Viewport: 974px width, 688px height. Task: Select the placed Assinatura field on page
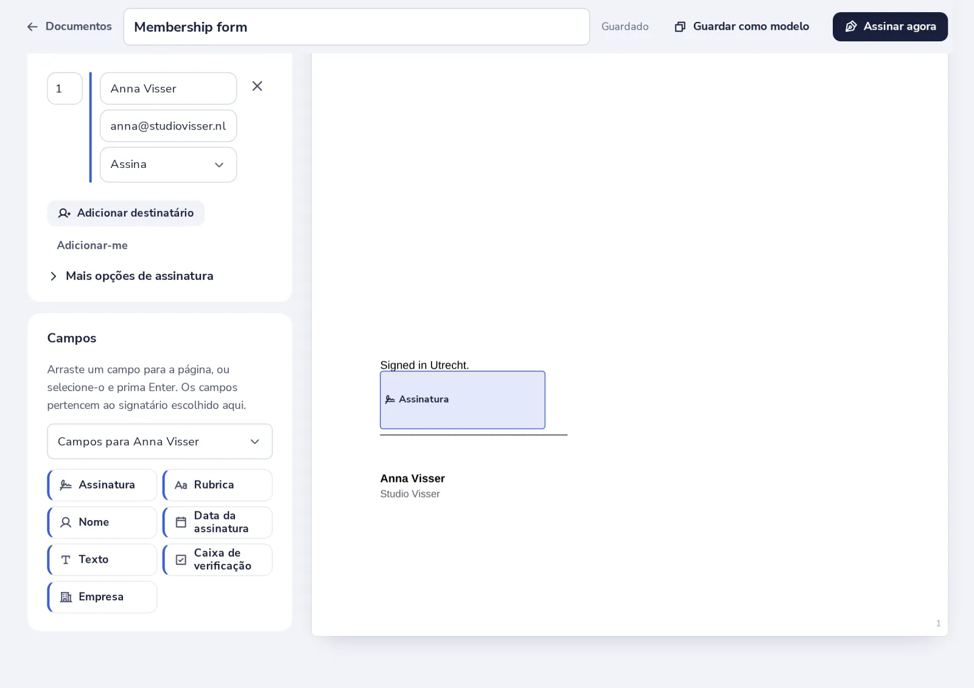click(x=463, y=400)
